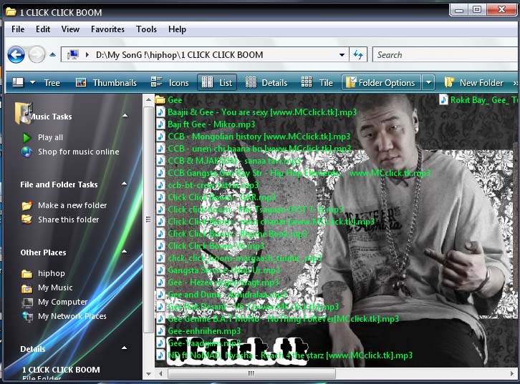Click up arrow of task pane scrollbar
This screenshot has width=520, height=384.
pyautogui.click(x=148, y=99)
